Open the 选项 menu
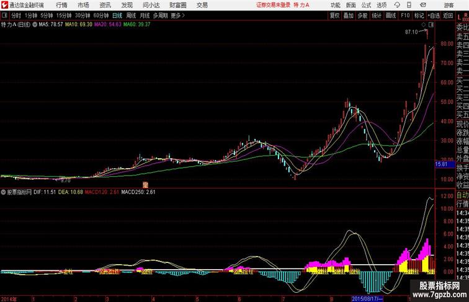Screen dimensions: 469x302 [382, 5]
